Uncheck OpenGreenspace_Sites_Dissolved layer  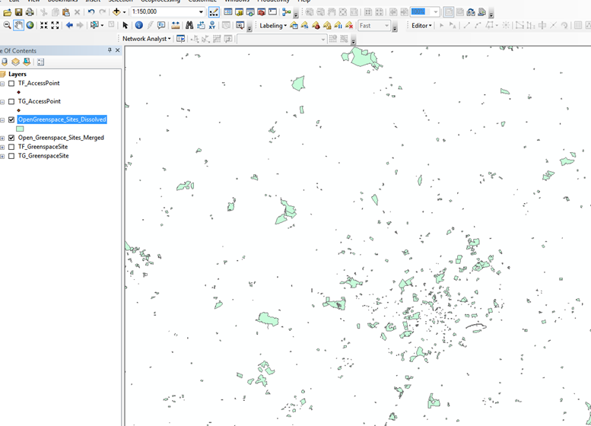click(x=11, y=119)
